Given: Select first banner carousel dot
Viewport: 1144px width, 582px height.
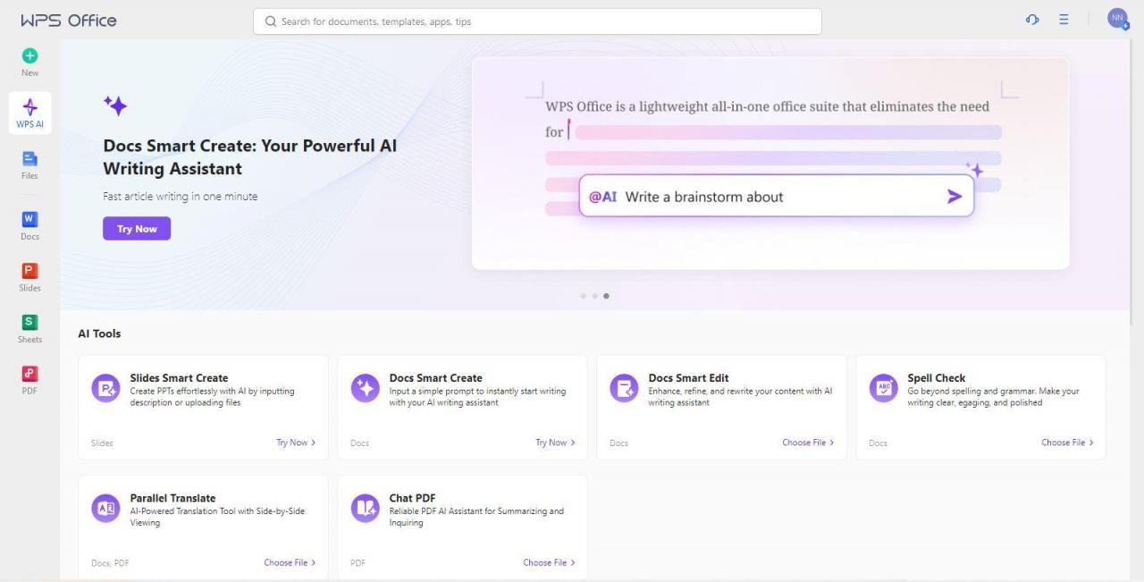Looking at the screenshot, I should click(x=584, y=296).
